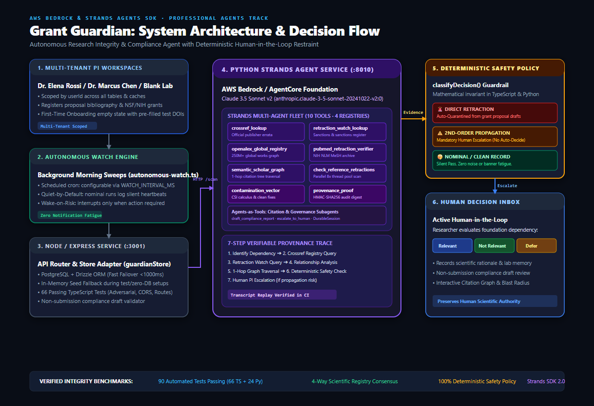Select the openalex_global_registry tool card
This screenshot has width=594, height=406.
[x=266, y=152]
